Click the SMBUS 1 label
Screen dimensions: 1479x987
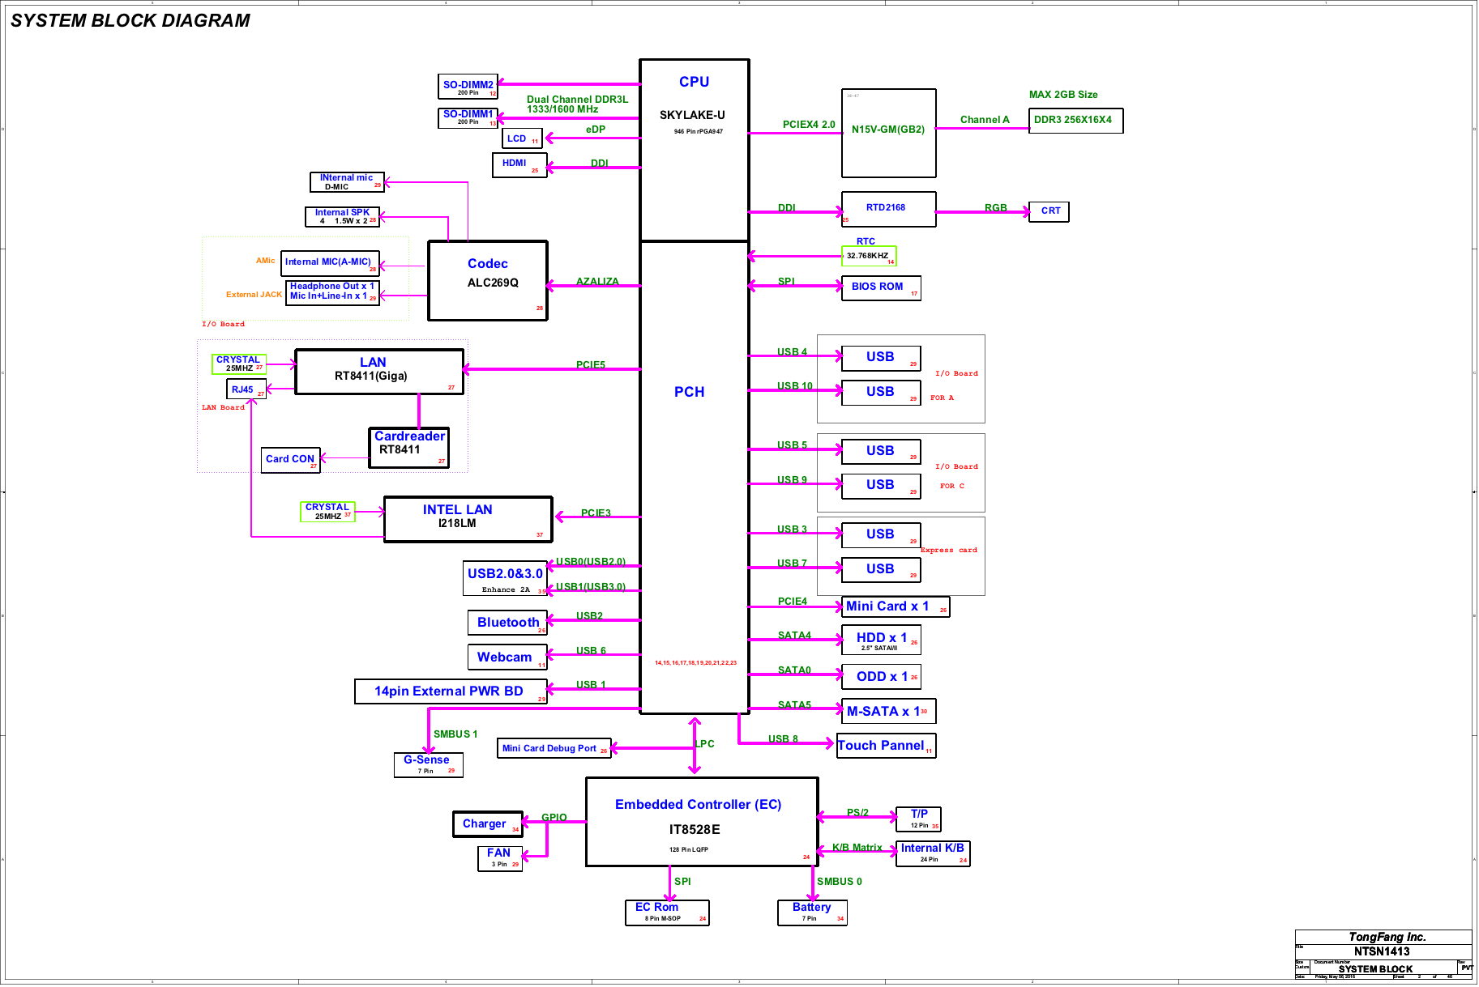455,734
